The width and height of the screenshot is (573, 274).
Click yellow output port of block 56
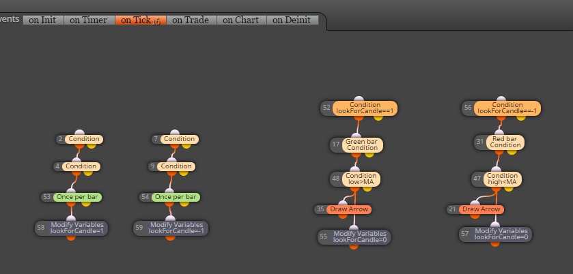(x=520, y=117)
